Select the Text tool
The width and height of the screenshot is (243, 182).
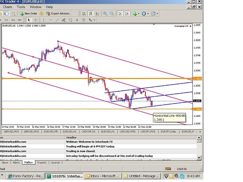click(77, 20)
